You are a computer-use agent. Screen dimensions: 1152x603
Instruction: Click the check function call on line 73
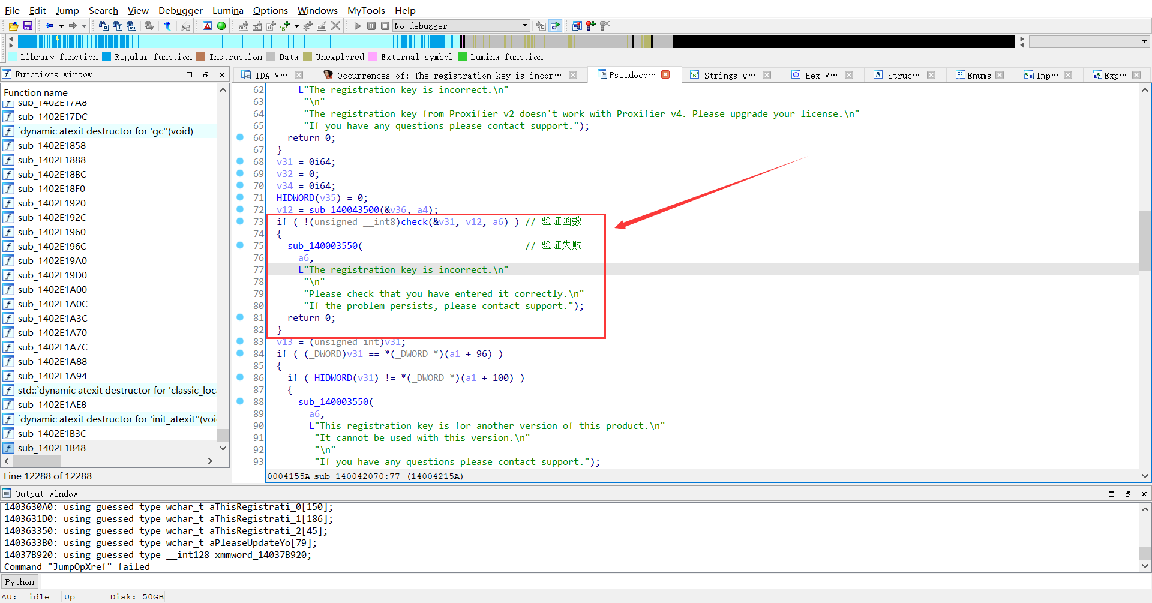[x=414, y=222]
